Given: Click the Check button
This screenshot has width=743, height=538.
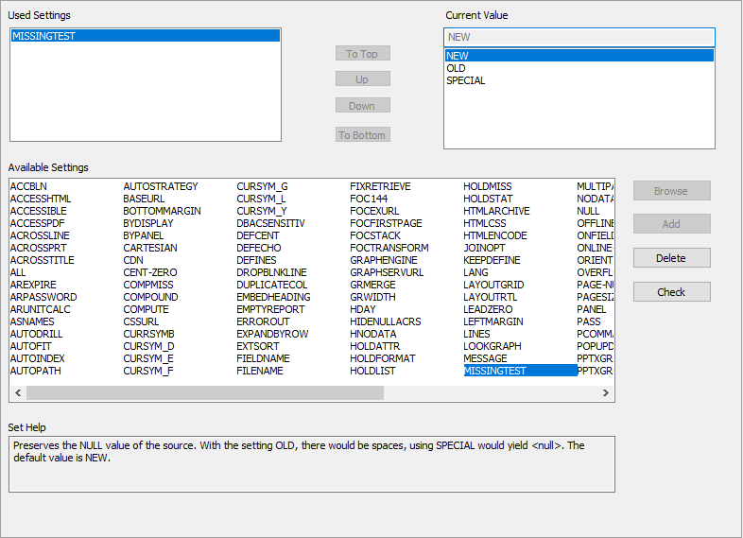Looking at the screenshot, I should click(x=671, y=292).
